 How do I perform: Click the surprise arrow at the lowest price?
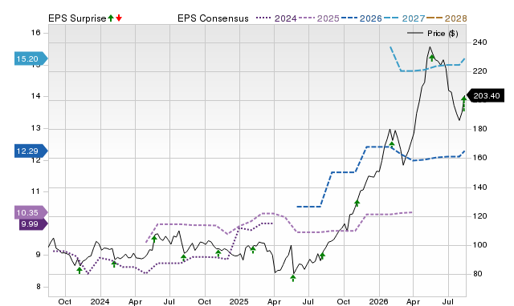[293, 278]
